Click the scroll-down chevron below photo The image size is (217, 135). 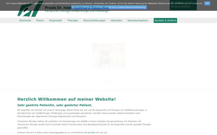pos(109,82)
